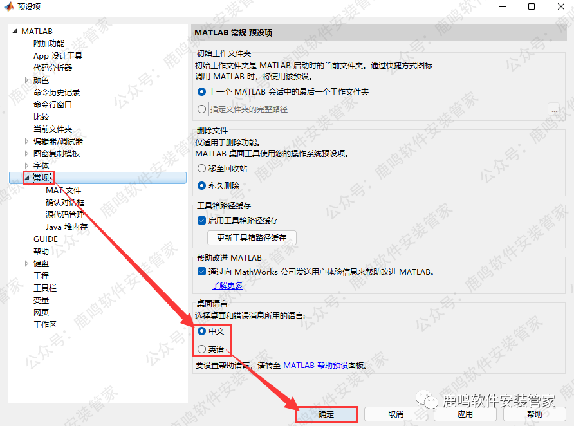574x426 pixels.
Task: Expand the 键盘 tree node
Action: tap(26, 263)
